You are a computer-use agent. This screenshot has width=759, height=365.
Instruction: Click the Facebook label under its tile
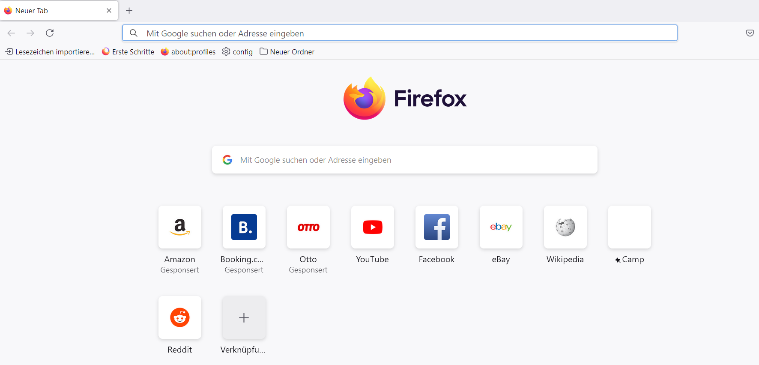click(437, 259)
